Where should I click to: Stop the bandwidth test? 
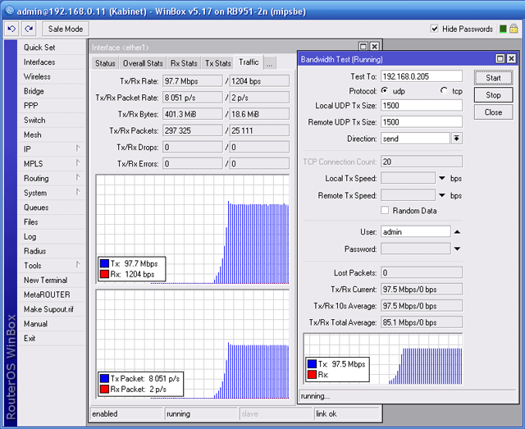493,95
